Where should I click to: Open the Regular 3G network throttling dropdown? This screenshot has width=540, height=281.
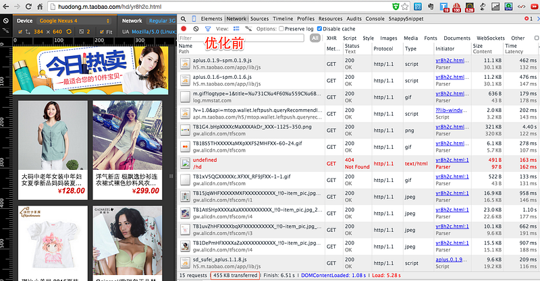pyautogui.click(x=162, y=21)
